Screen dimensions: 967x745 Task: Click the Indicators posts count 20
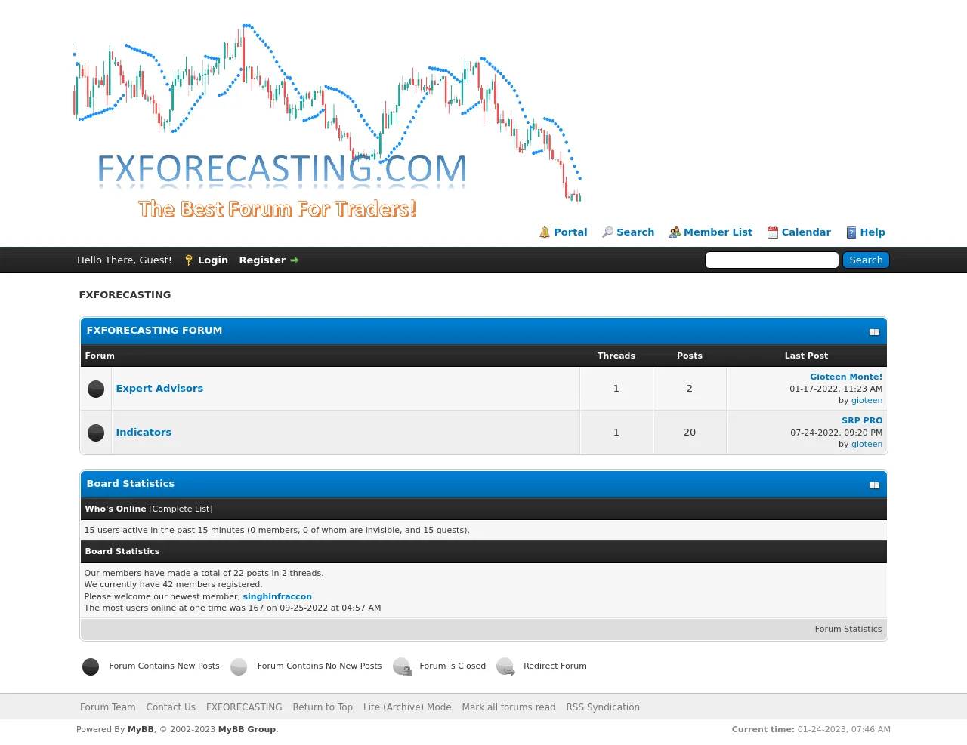[x=690, y=433]
